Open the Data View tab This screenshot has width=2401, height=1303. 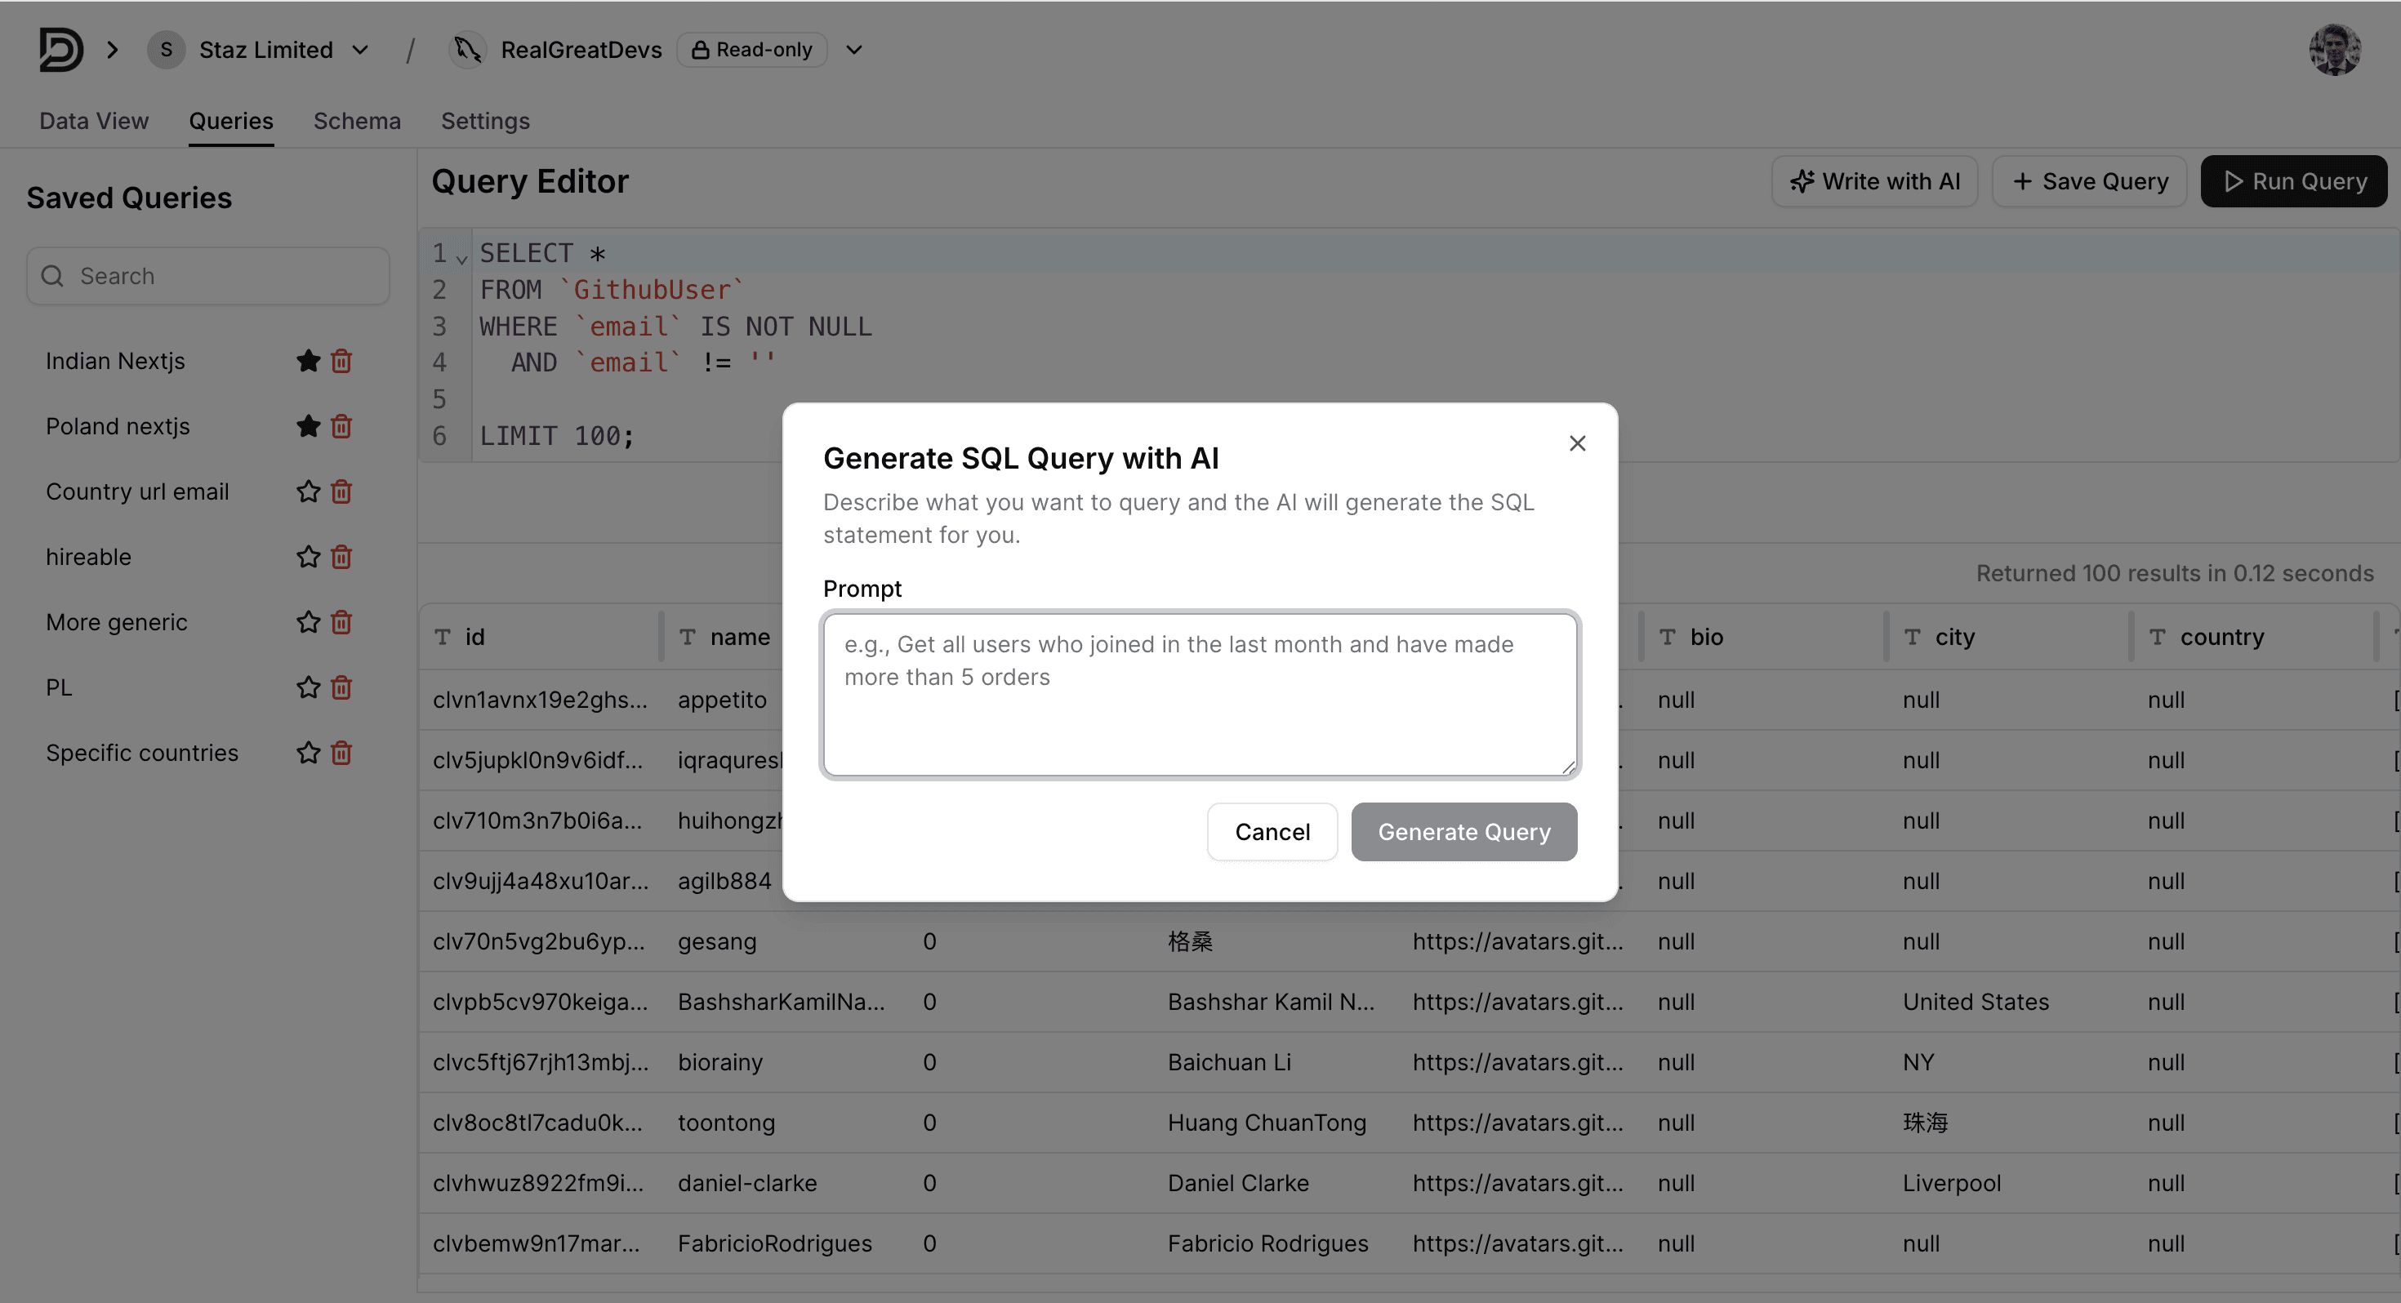coord(94,121)
